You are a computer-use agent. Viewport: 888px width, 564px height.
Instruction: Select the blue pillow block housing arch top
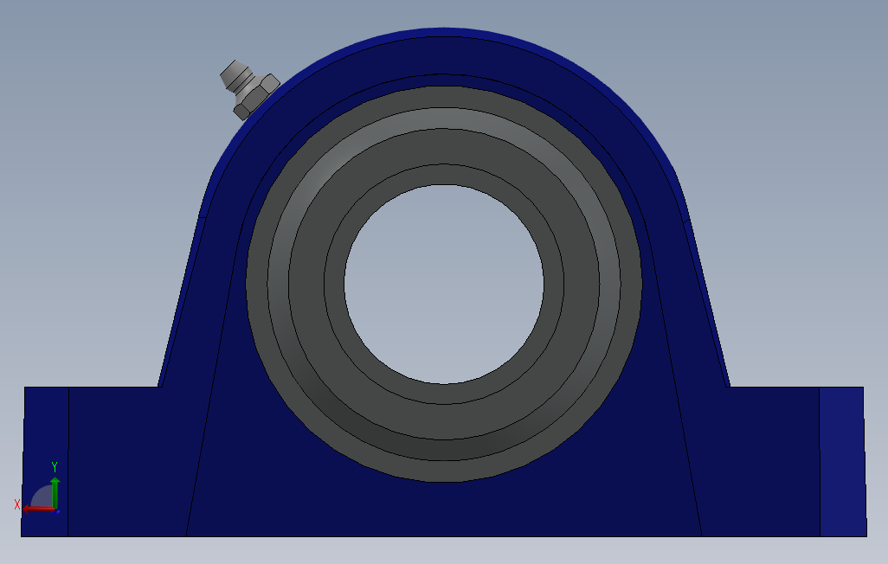click(444, 55)
